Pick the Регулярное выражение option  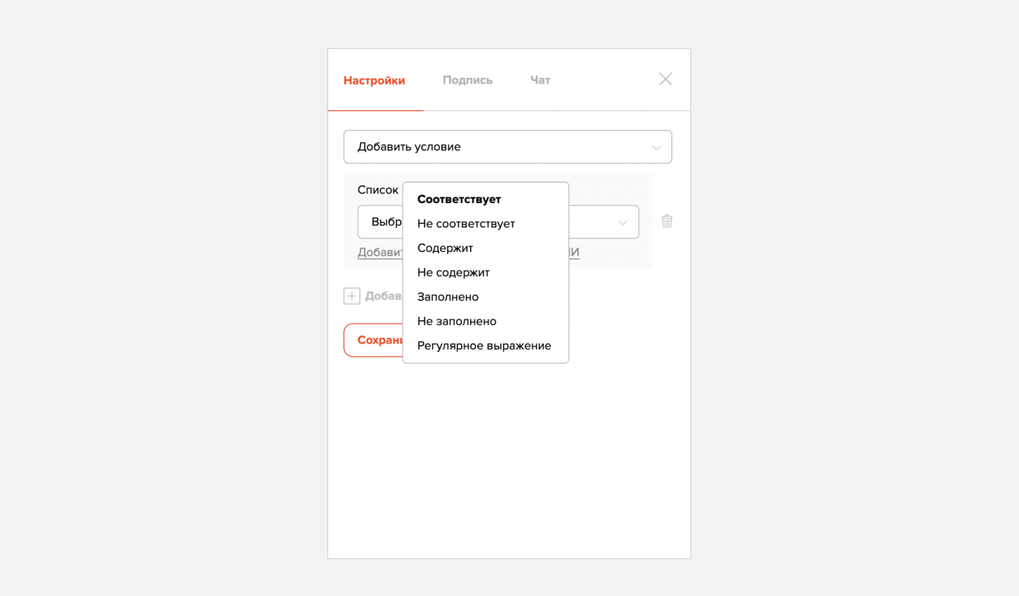point(484,346)
